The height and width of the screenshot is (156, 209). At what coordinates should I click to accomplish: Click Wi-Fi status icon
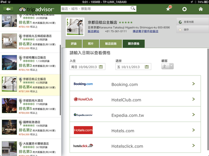coord(9,2)
